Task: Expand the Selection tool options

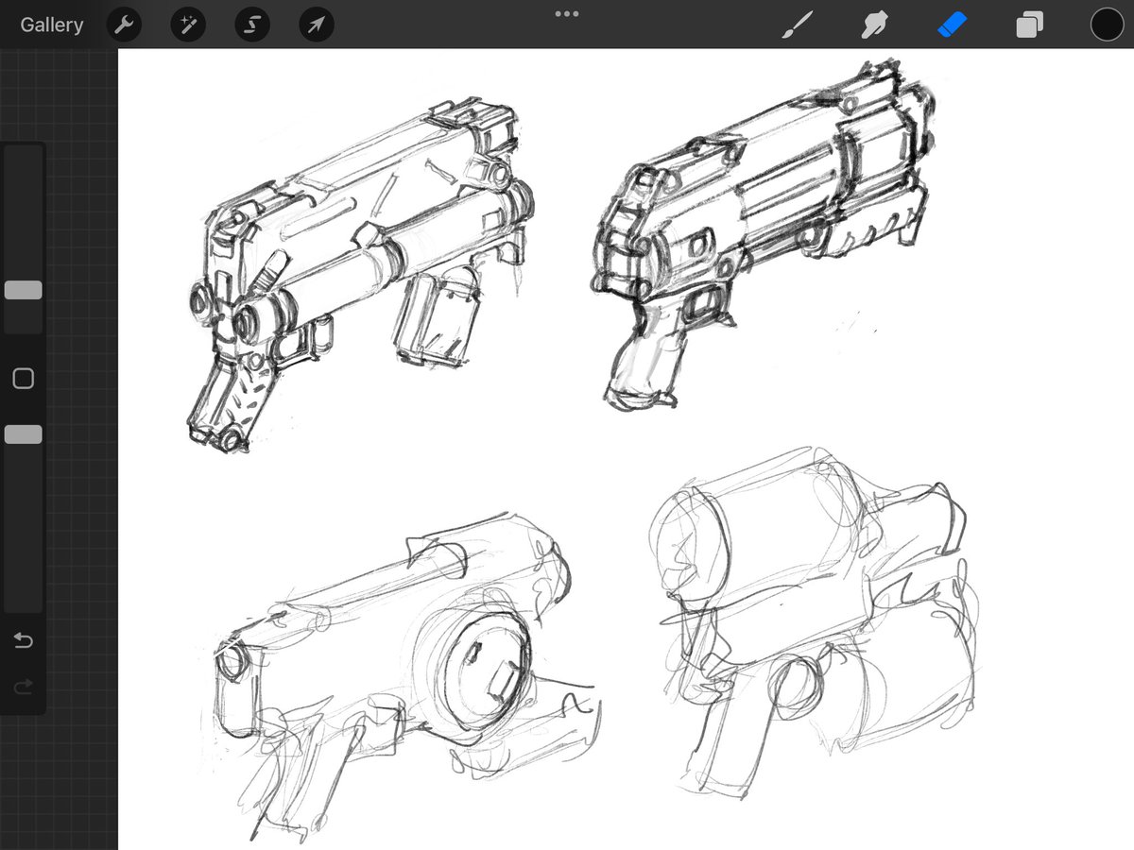Action: point(251,25)
